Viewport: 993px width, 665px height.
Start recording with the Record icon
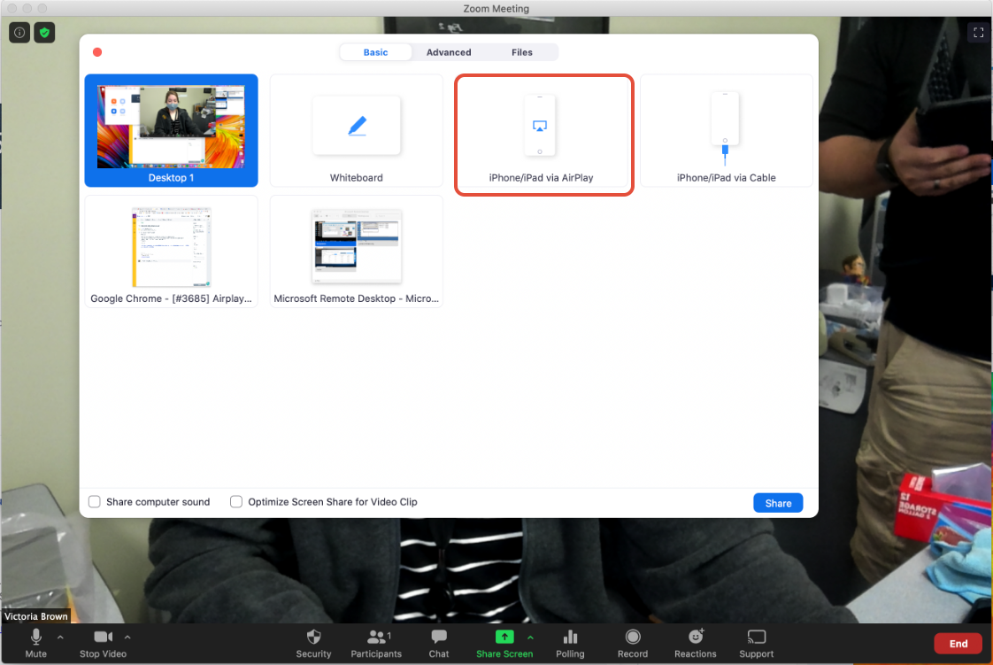633,638
